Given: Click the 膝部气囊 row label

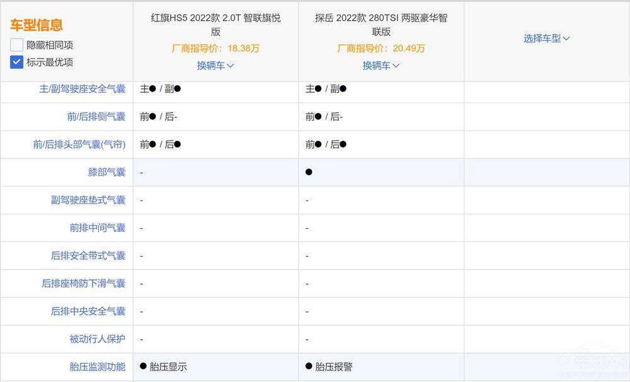Looking at the screenshot, I should (106, 172).
